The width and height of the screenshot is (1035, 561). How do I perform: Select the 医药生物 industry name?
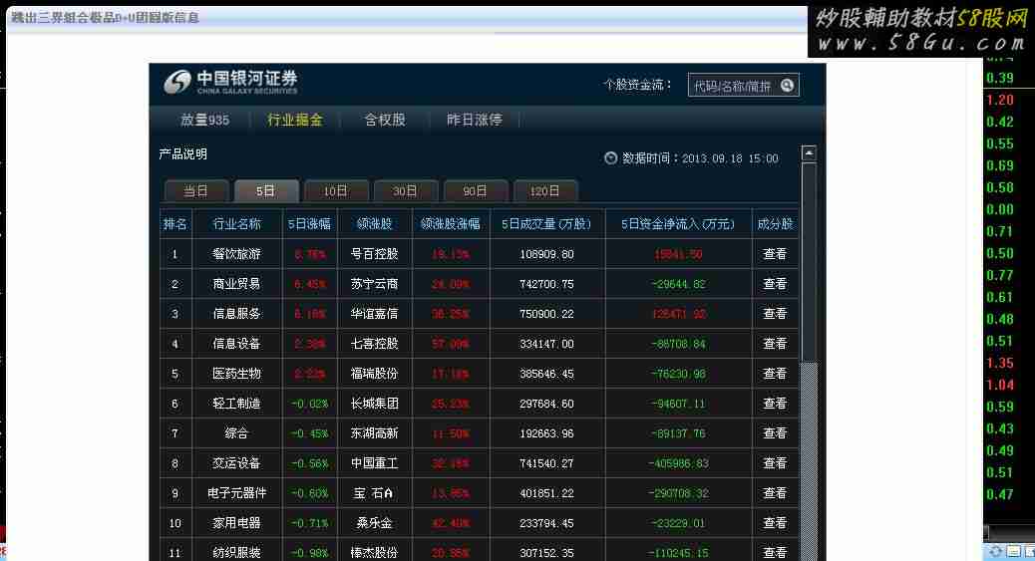click(237, 374)
